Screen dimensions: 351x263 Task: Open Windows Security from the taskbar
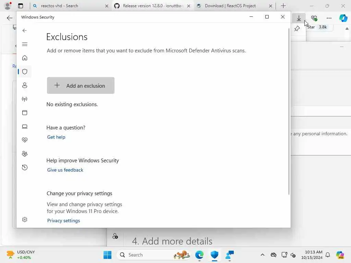(x=215, y=255)
